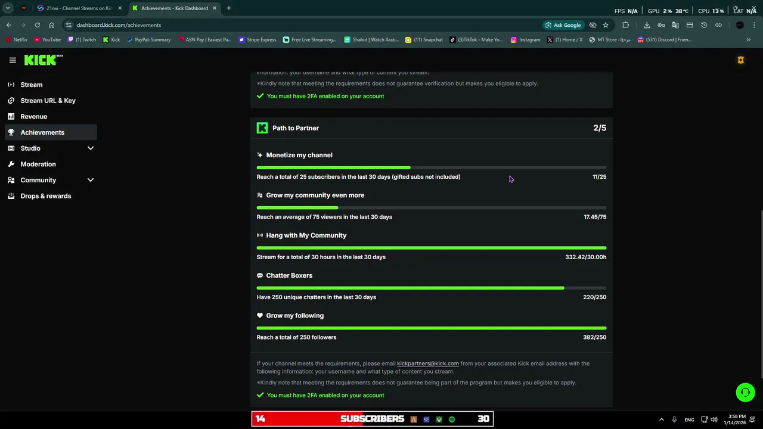Image resolution: width=763 pixels, height=429 pixels.
Task: Click the 332.42/30.00h stream hours value
Action: pos(586,257)
